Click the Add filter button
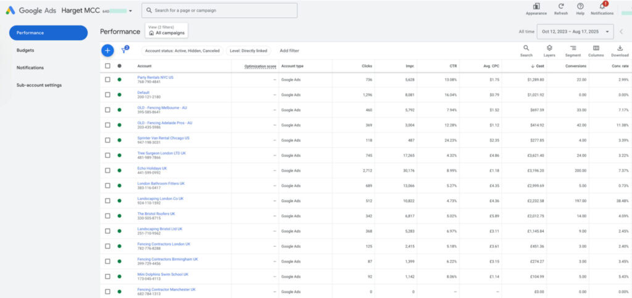The image size is (632, 298). coord(289,51)
